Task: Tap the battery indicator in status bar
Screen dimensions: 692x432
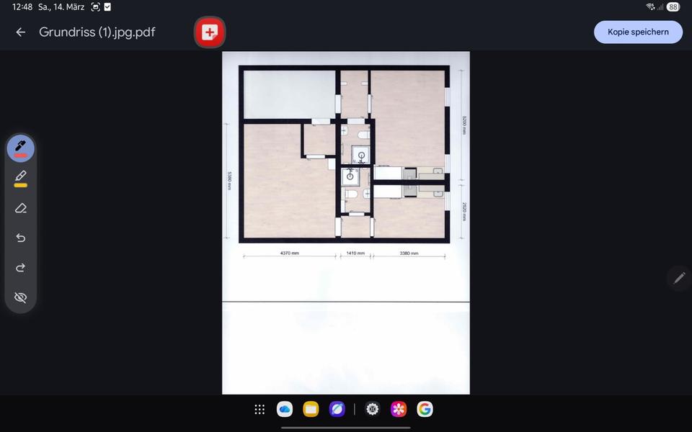Action: click(673, 7)
